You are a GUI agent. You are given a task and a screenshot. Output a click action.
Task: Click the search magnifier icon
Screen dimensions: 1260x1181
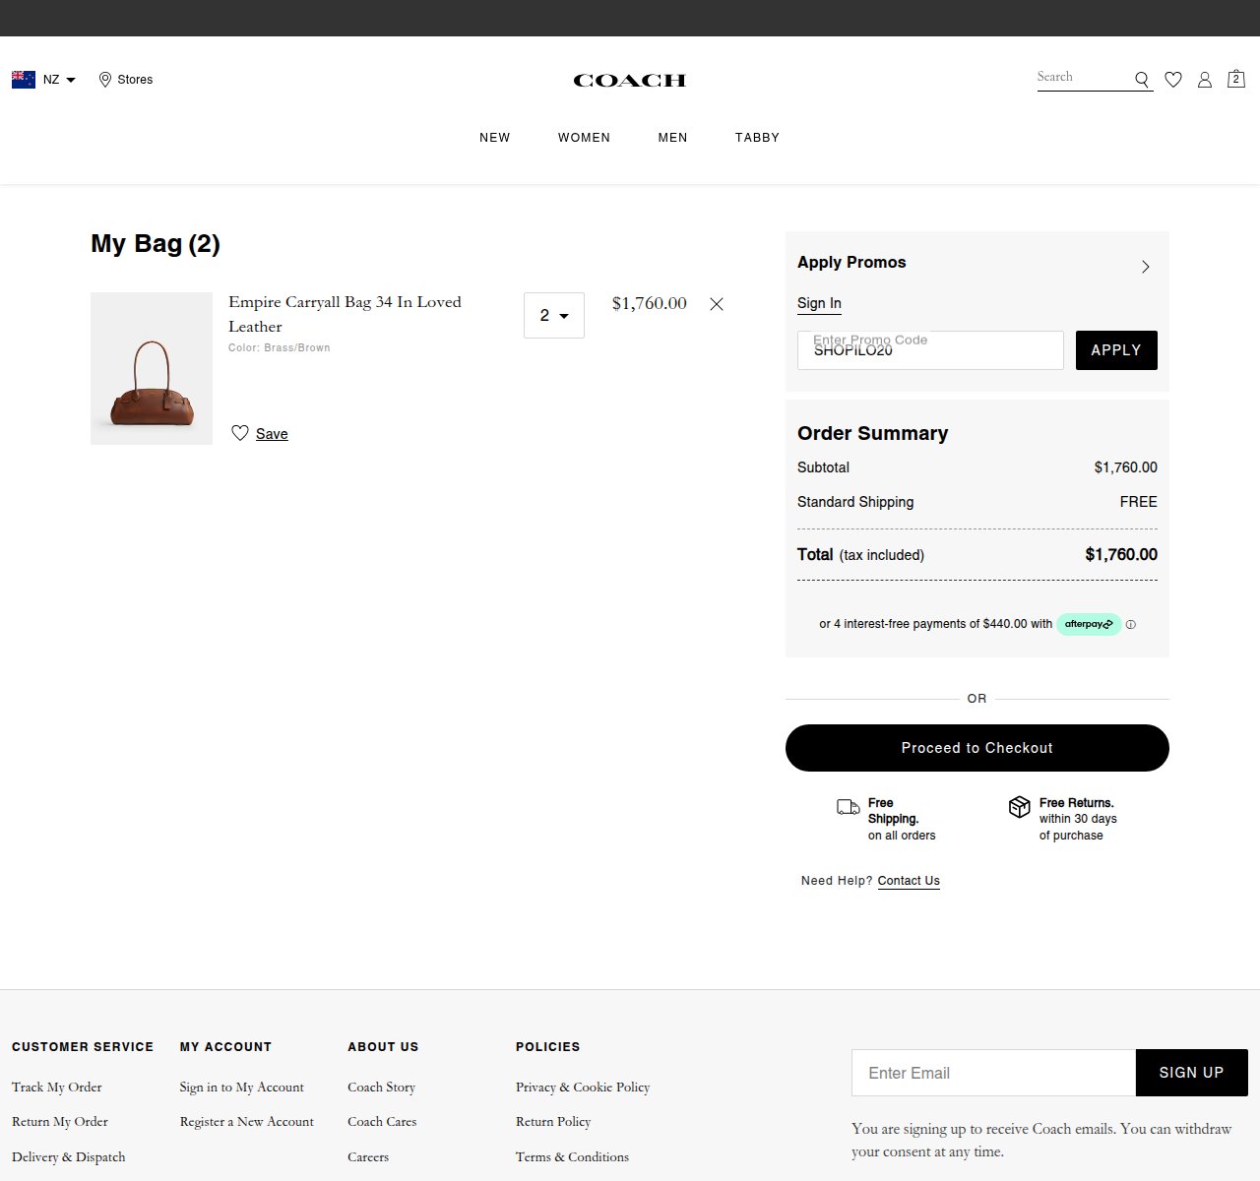click(x=1142, y=80)
